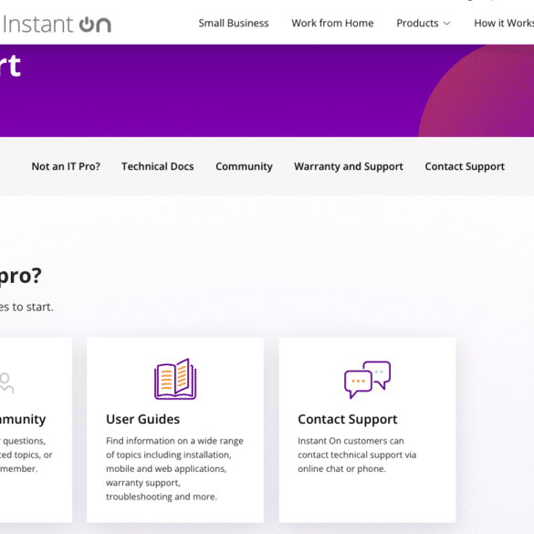The height and width of the screenshot is (534, 534).
Task: Click the open book User Guides icon
Action: pos(175,379)
